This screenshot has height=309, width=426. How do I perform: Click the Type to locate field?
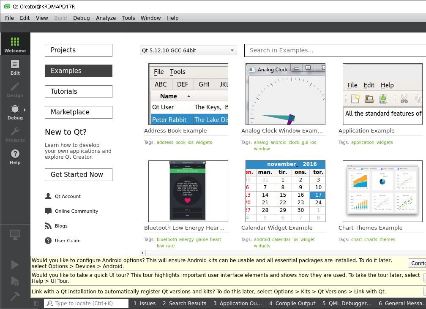(86, 304)
